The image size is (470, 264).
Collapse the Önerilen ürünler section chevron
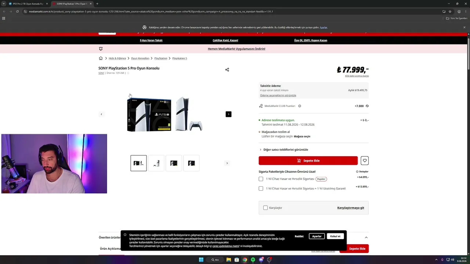pos(366,237)
